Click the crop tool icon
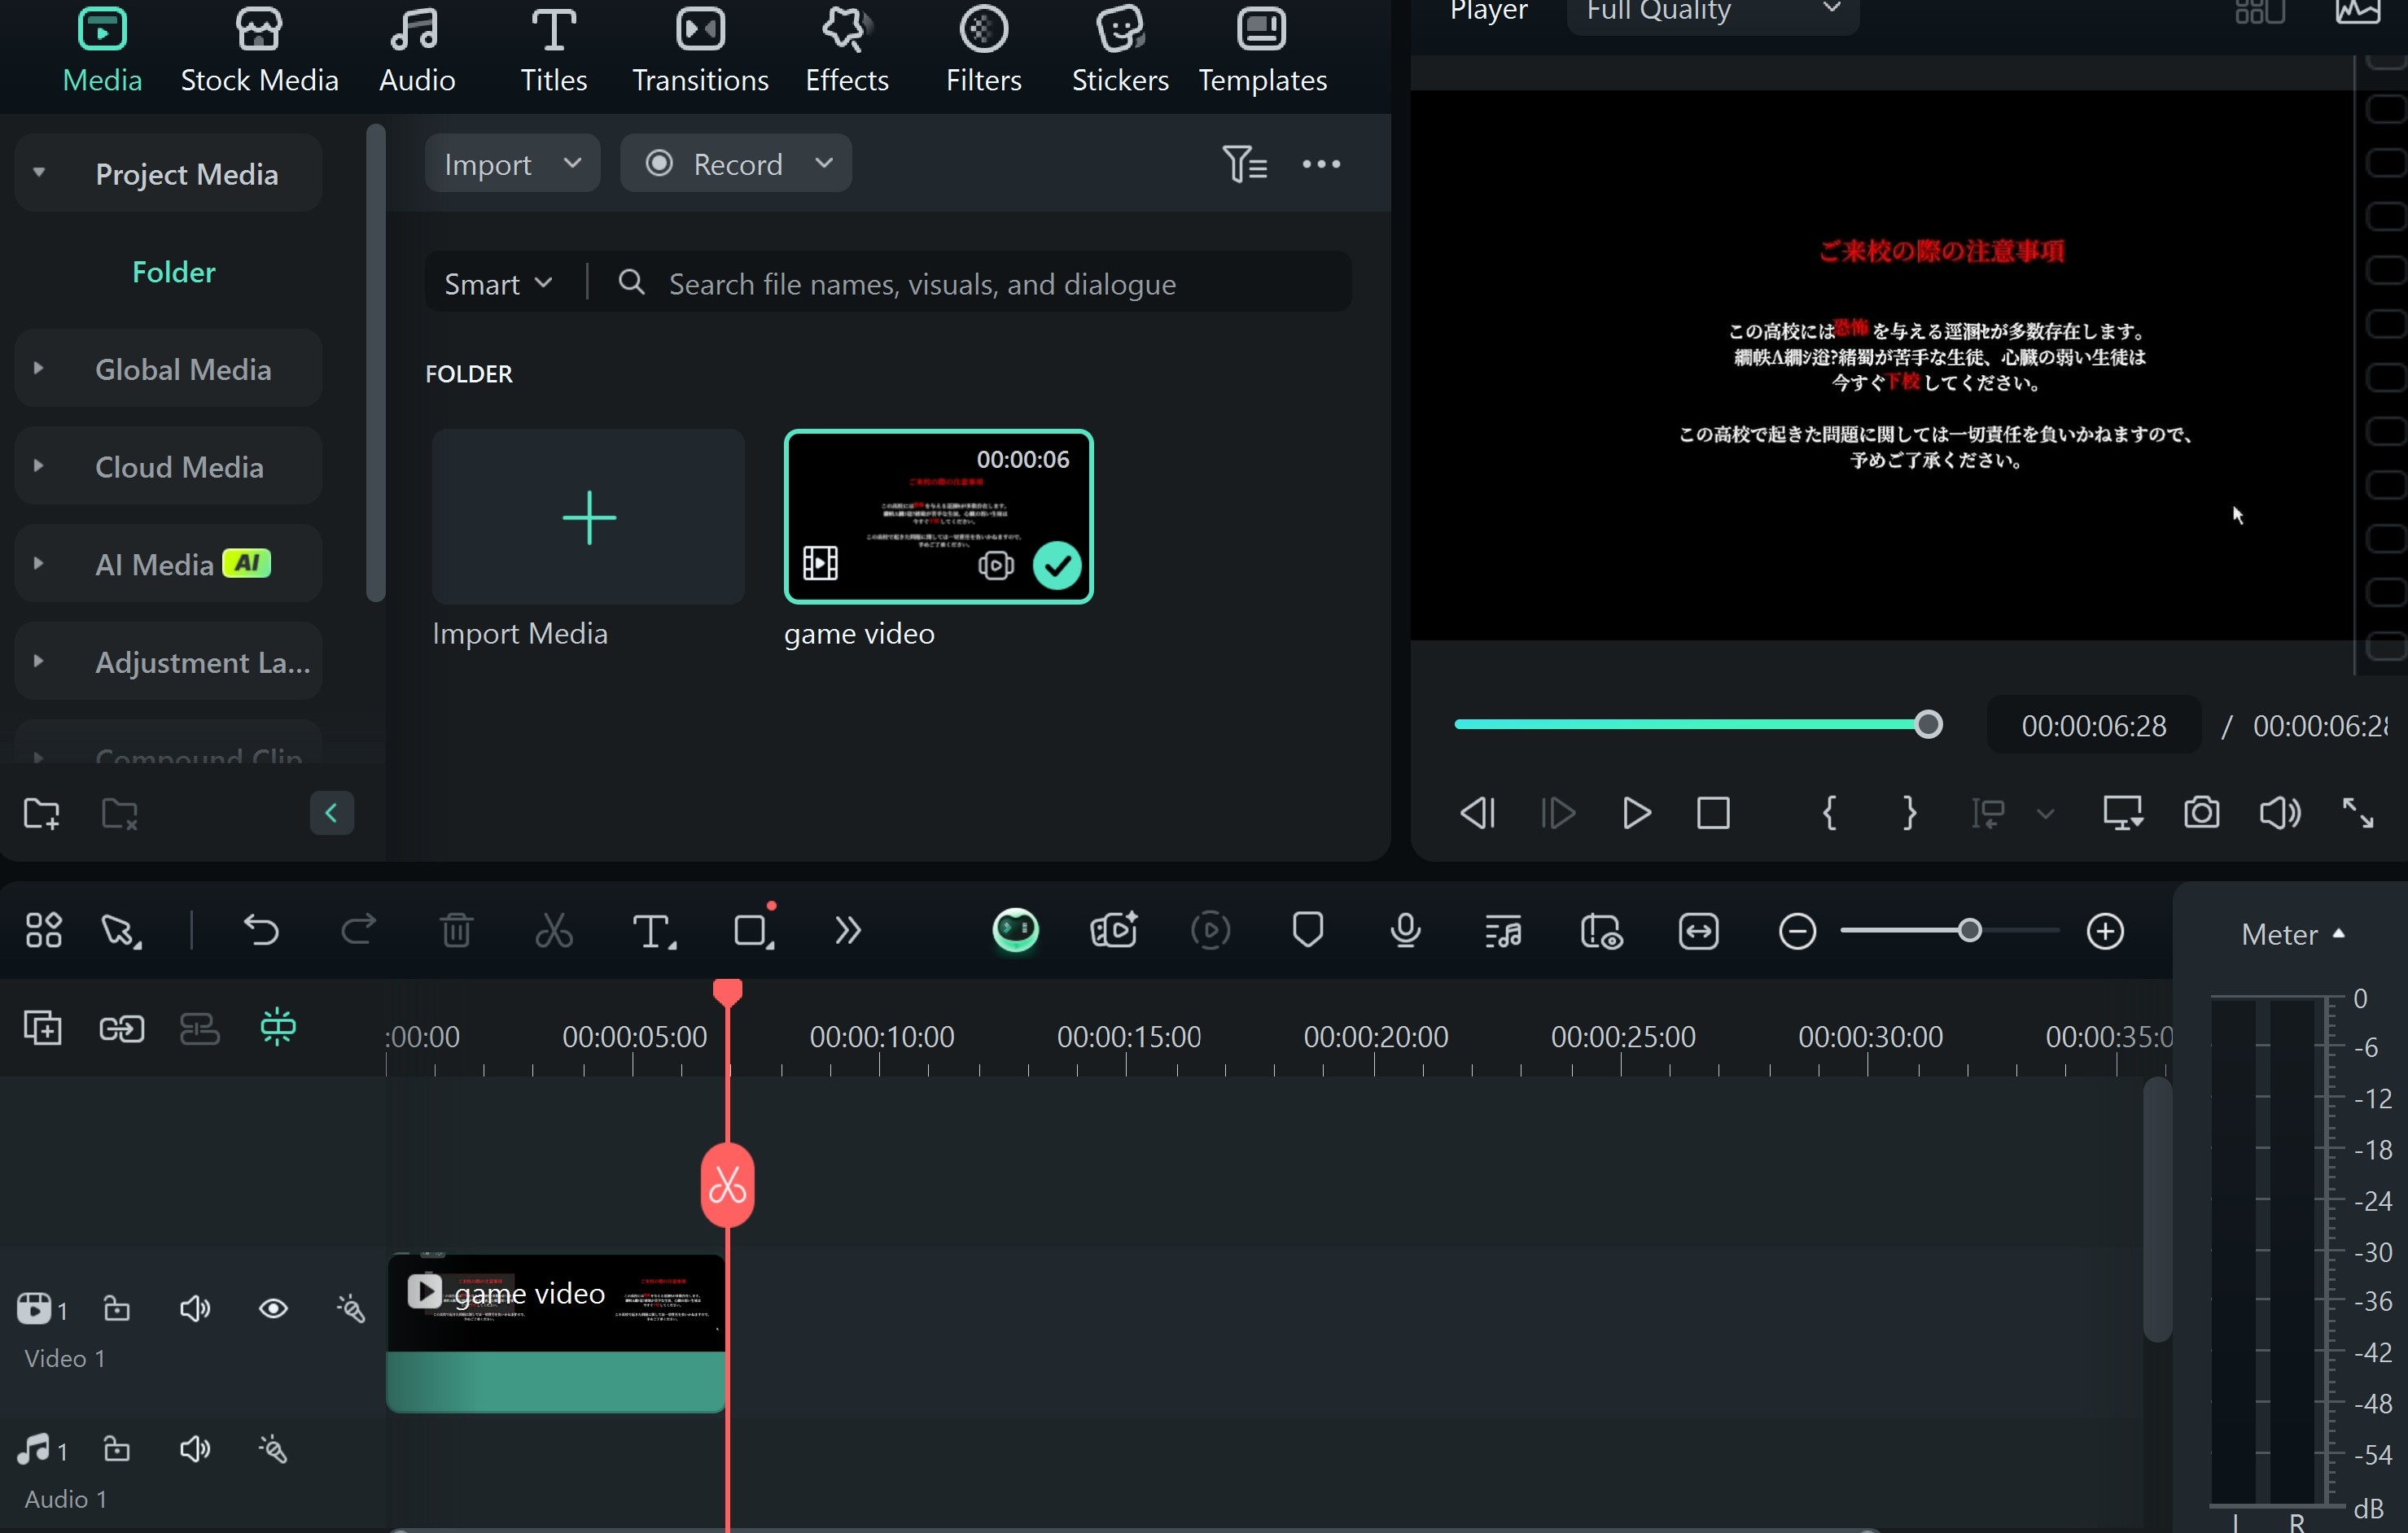Screen dimensions: 2408x1533 (752, 932)
